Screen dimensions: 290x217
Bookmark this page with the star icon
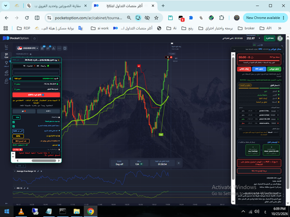pos(156,18)
